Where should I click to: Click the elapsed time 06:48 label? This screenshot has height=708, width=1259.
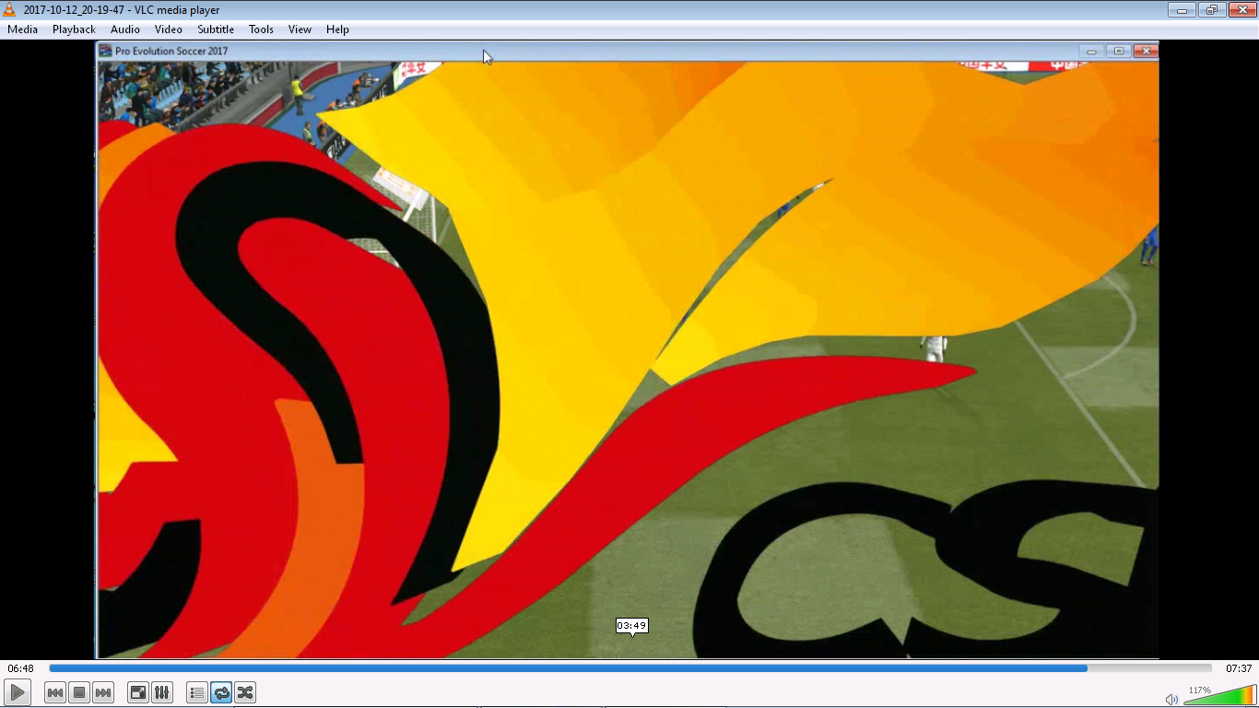coord(21,668)
